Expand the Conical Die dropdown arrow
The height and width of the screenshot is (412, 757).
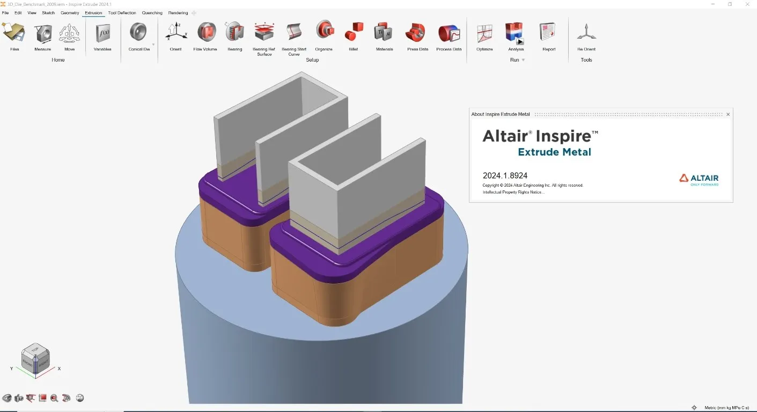click(153, 45)
